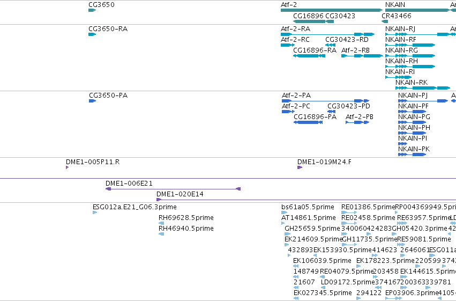
Task: Select BAC end DME1-019M24.F
Action: [x=324, y=162]
